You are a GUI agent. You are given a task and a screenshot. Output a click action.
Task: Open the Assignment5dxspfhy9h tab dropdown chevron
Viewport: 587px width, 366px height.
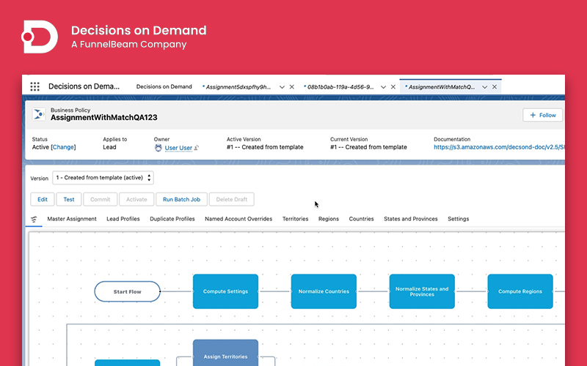282,87
